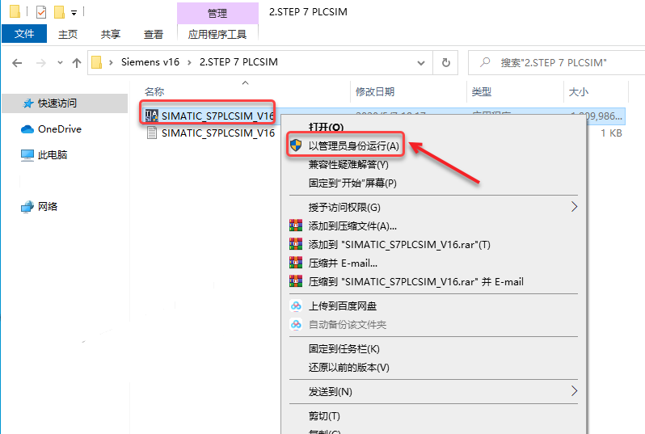Open the Quick Access Toolbar customize dropdown

74,13
